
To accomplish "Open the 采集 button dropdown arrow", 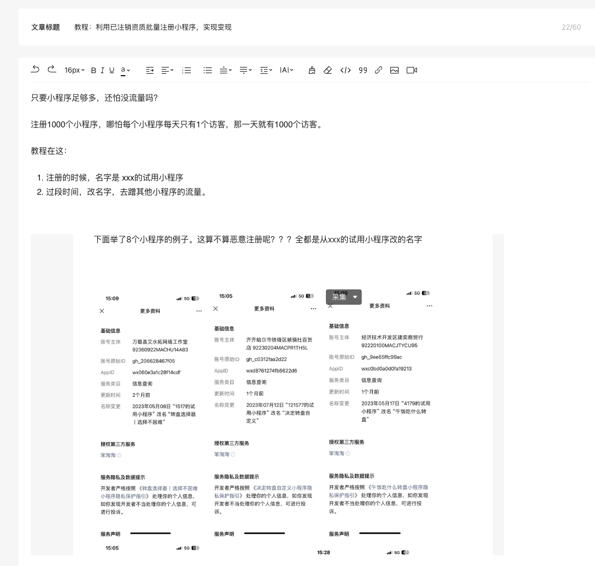I will (355, 297).
